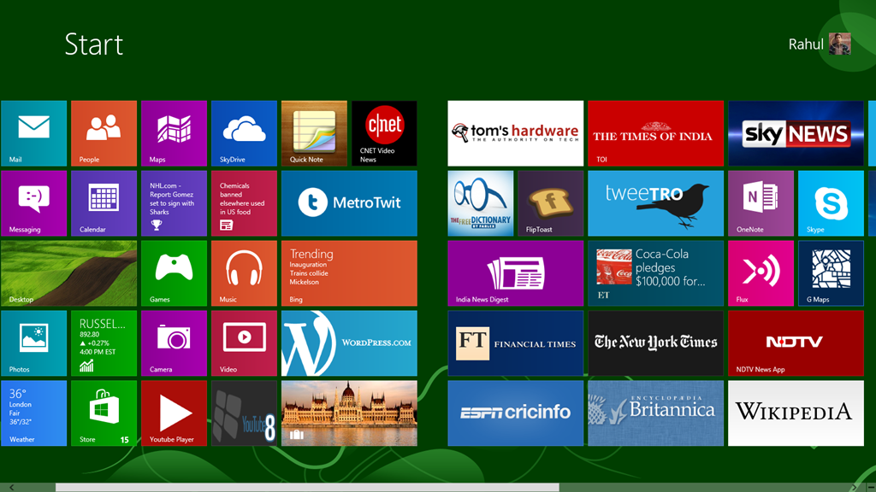Open the YouTube 8 tile
The height and width of the screenshot is (492, 876).
click(244, 413)
